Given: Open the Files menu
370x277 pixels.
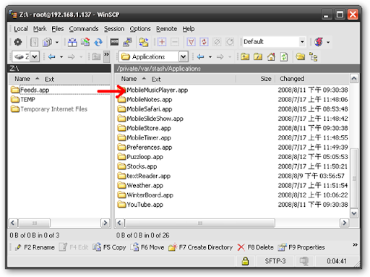Looking at the screenshot, I should [58, 29].
